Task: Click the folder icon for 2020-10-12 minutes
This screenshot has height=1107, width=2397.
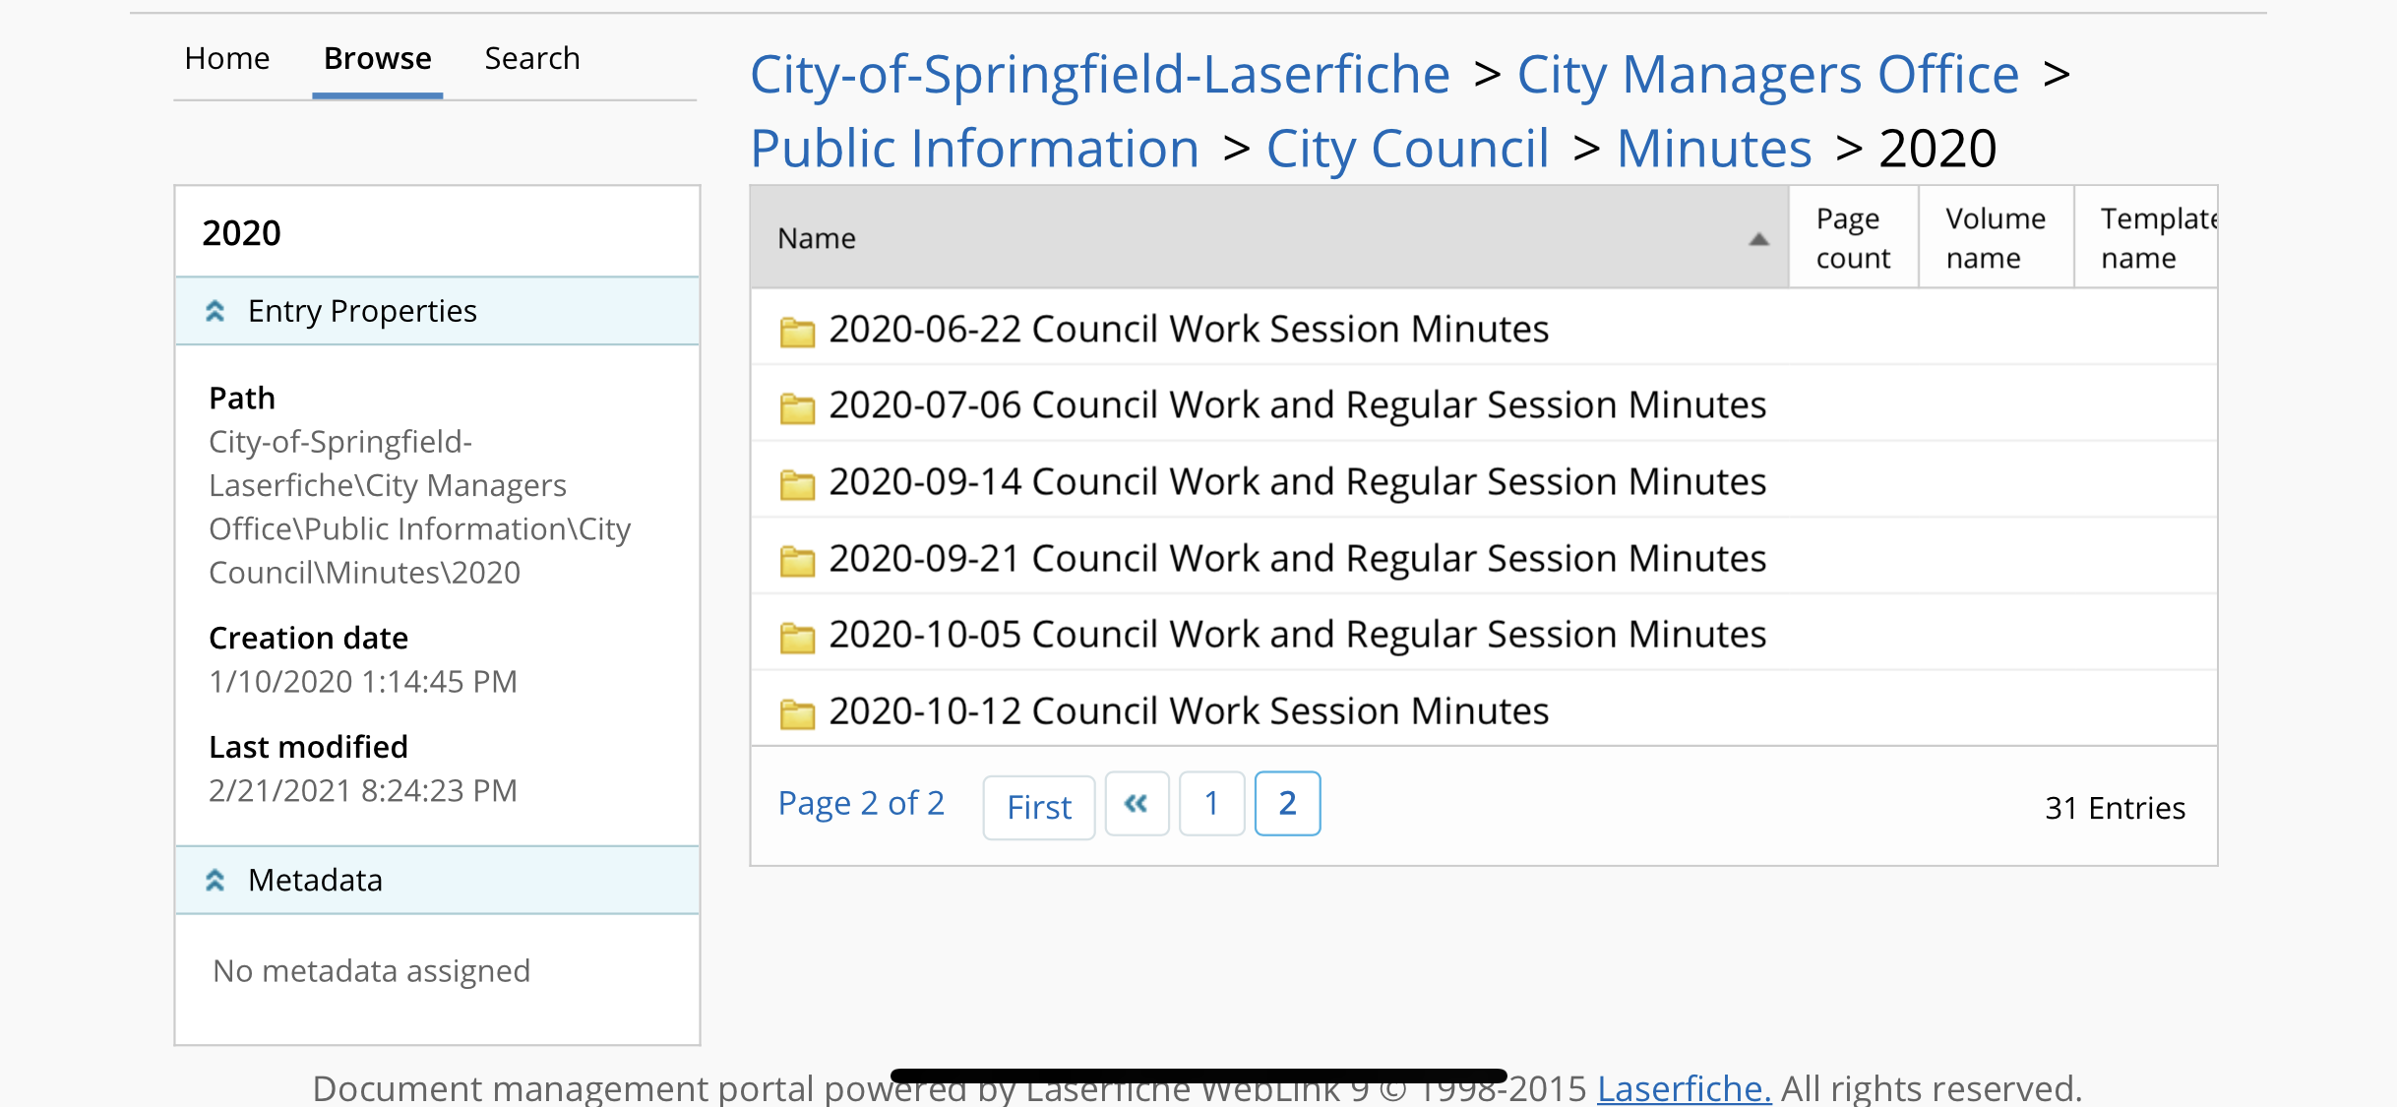Action: 797,713
